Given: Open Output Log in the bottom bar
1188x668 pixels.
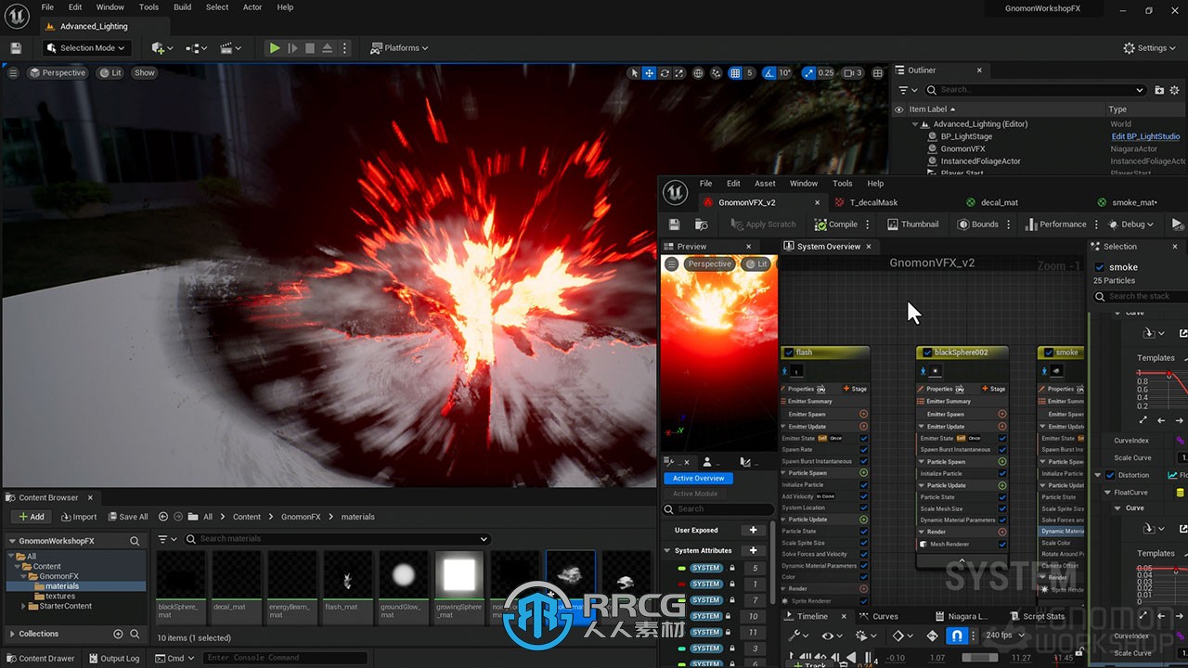Looking at the screenshot, I should [112, 659].
